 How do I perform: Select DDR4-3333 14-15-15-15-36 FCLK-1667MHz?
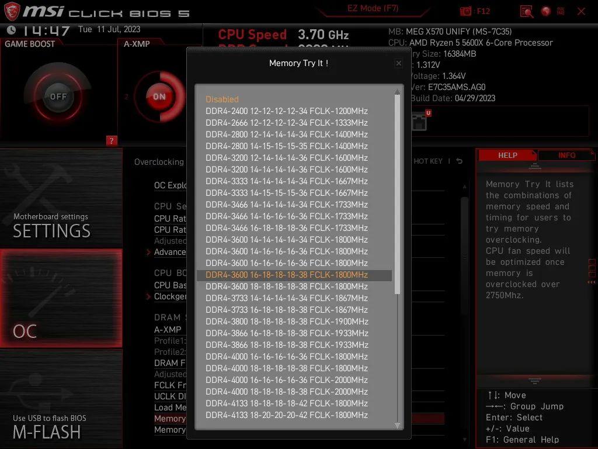coord(286,193)
